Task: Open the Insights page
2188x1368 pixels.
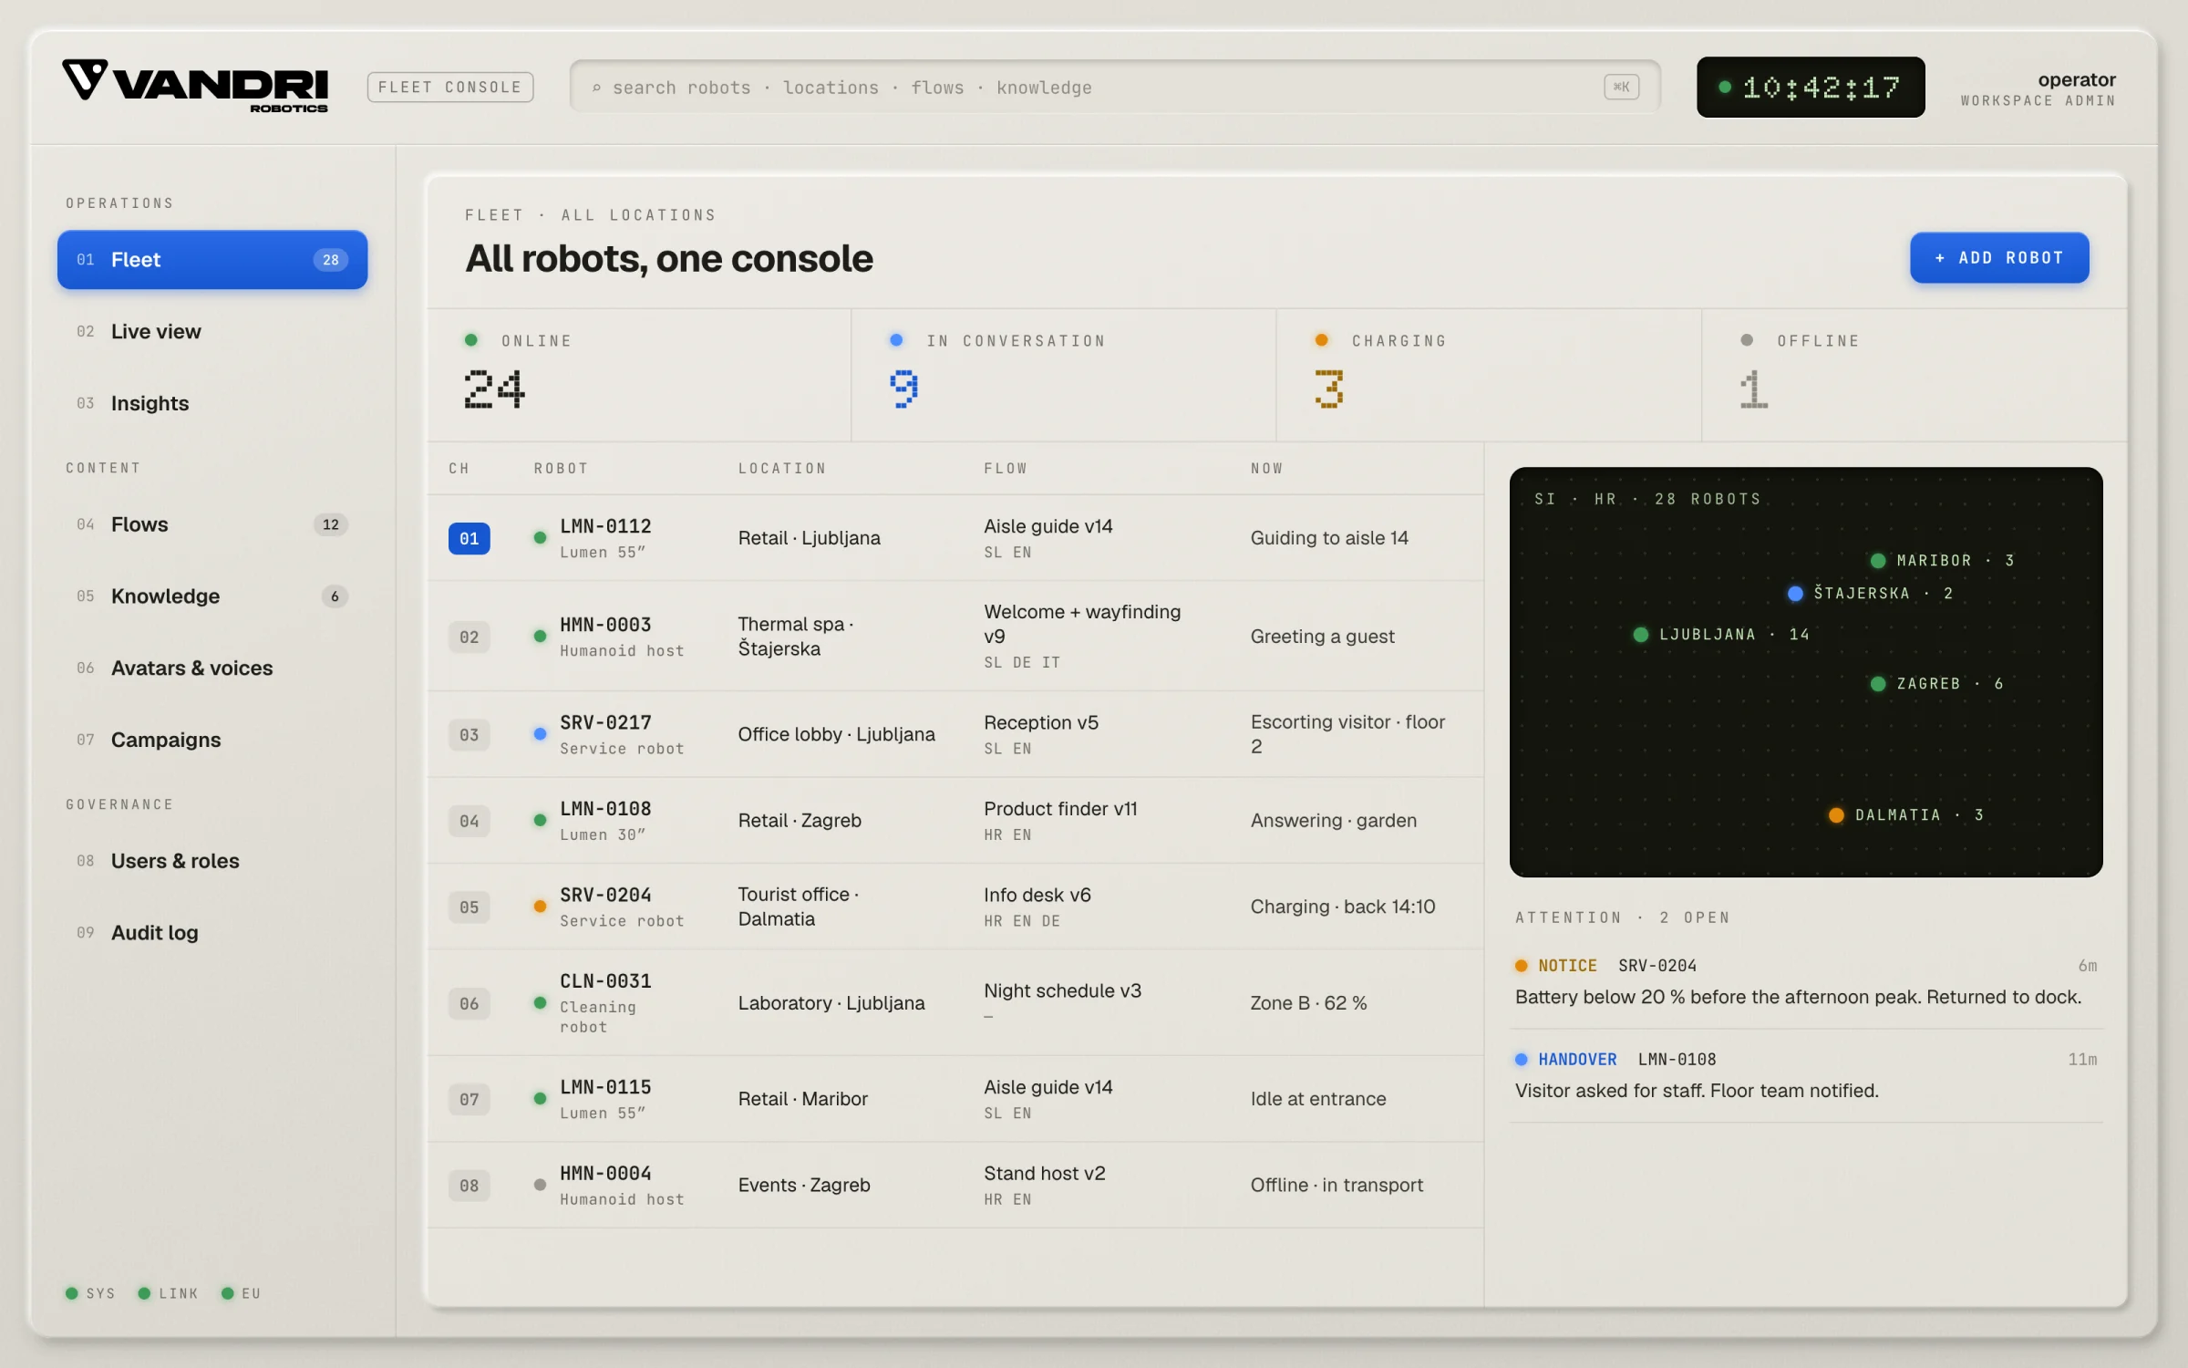Action: 212,403
